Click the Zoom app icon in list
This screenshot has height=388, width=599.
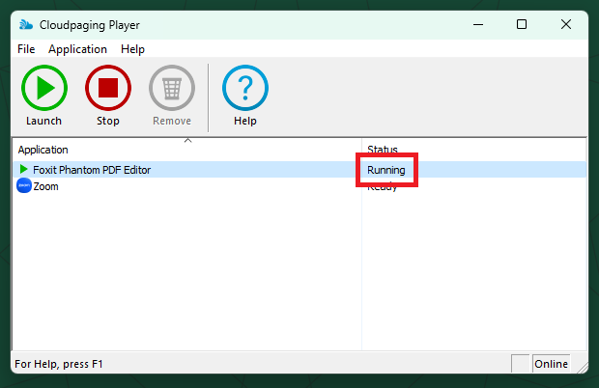click(x=24, y=186)
